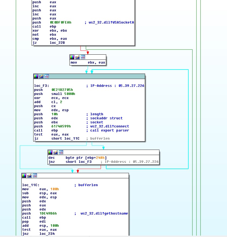The height and width of the screenshot is (237, 227).
Task: Click 'call export parser' comment
Action: [x=109, y=130]
